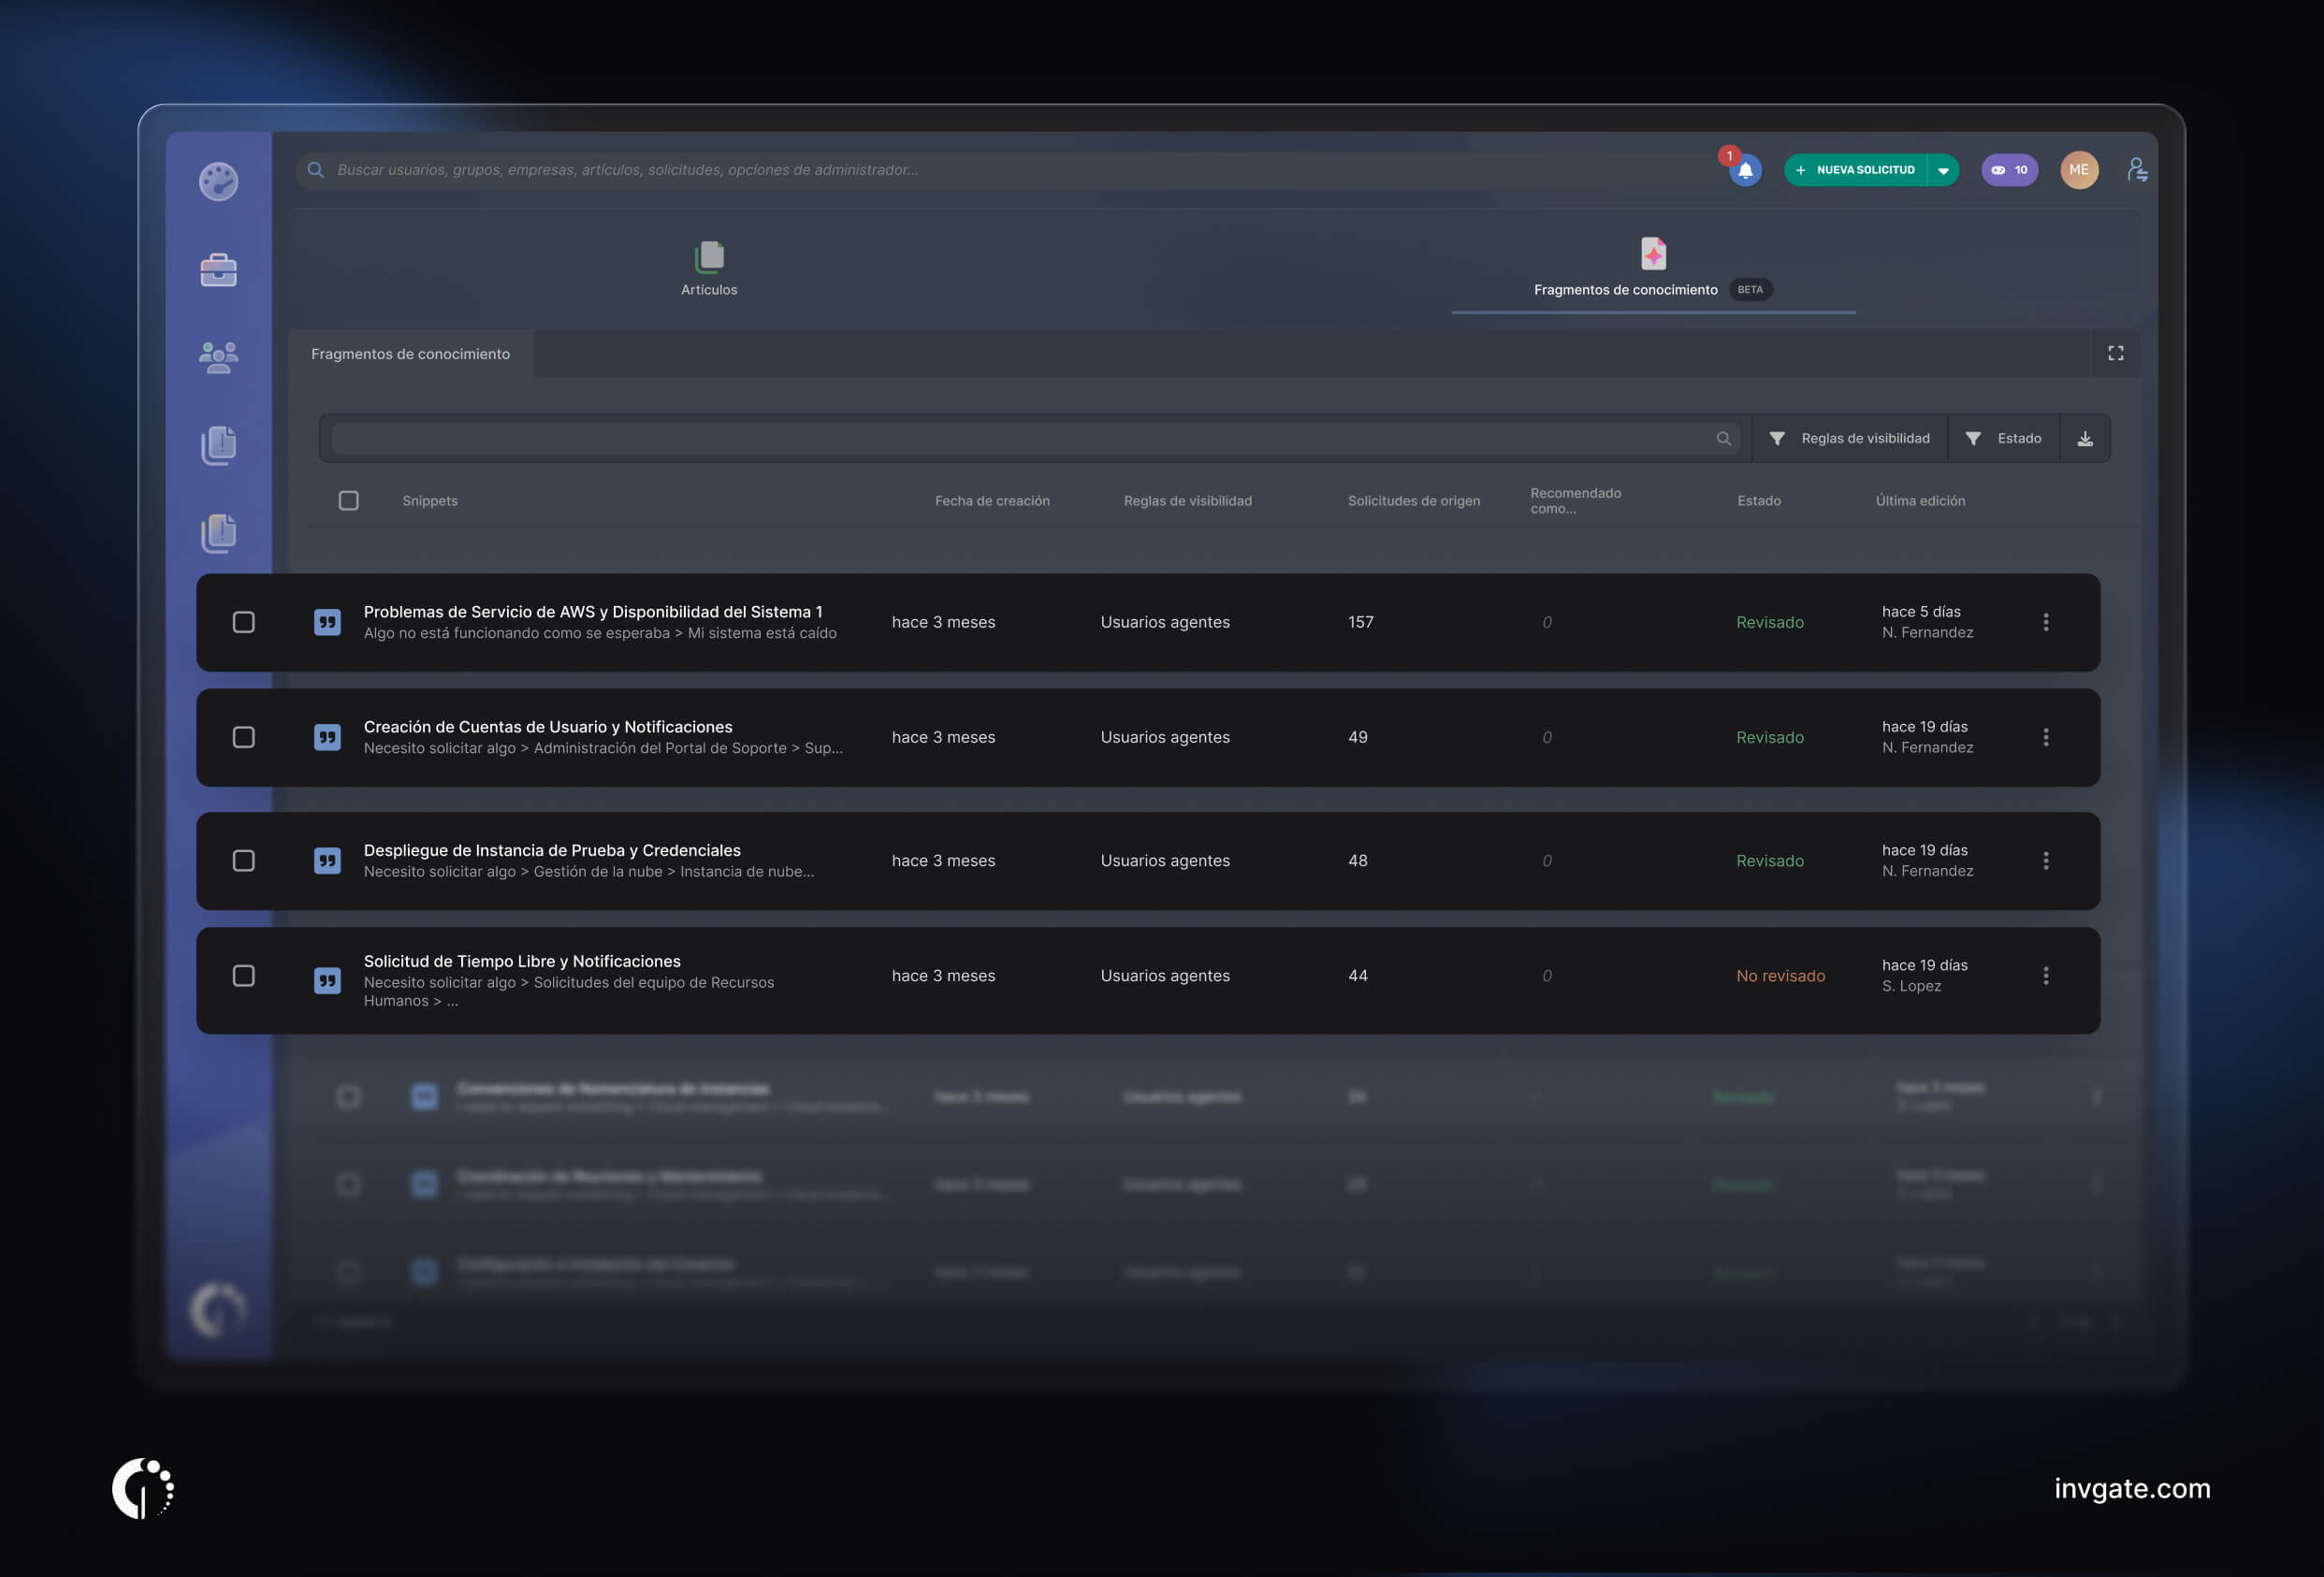The width and height of the screenshot is (2324, 1577).
Task: Open the ME user avatar
Action: [2078, 170]
